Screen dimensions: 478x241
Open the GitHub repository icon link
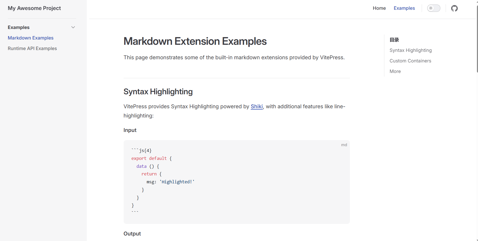[454, 8]
